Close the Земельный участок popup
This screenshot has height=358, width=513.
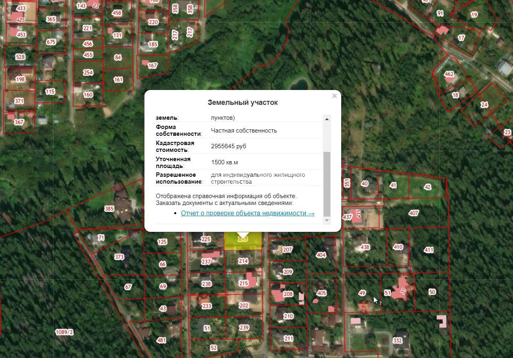334,96
